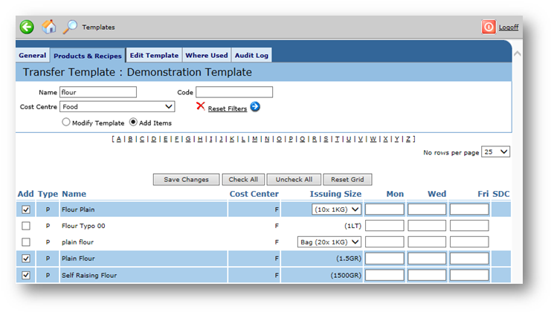The height and width of the screenshot is (315, 554).
Task: Filter by letter F in alphabet index
Action: [x=176, y=139]
